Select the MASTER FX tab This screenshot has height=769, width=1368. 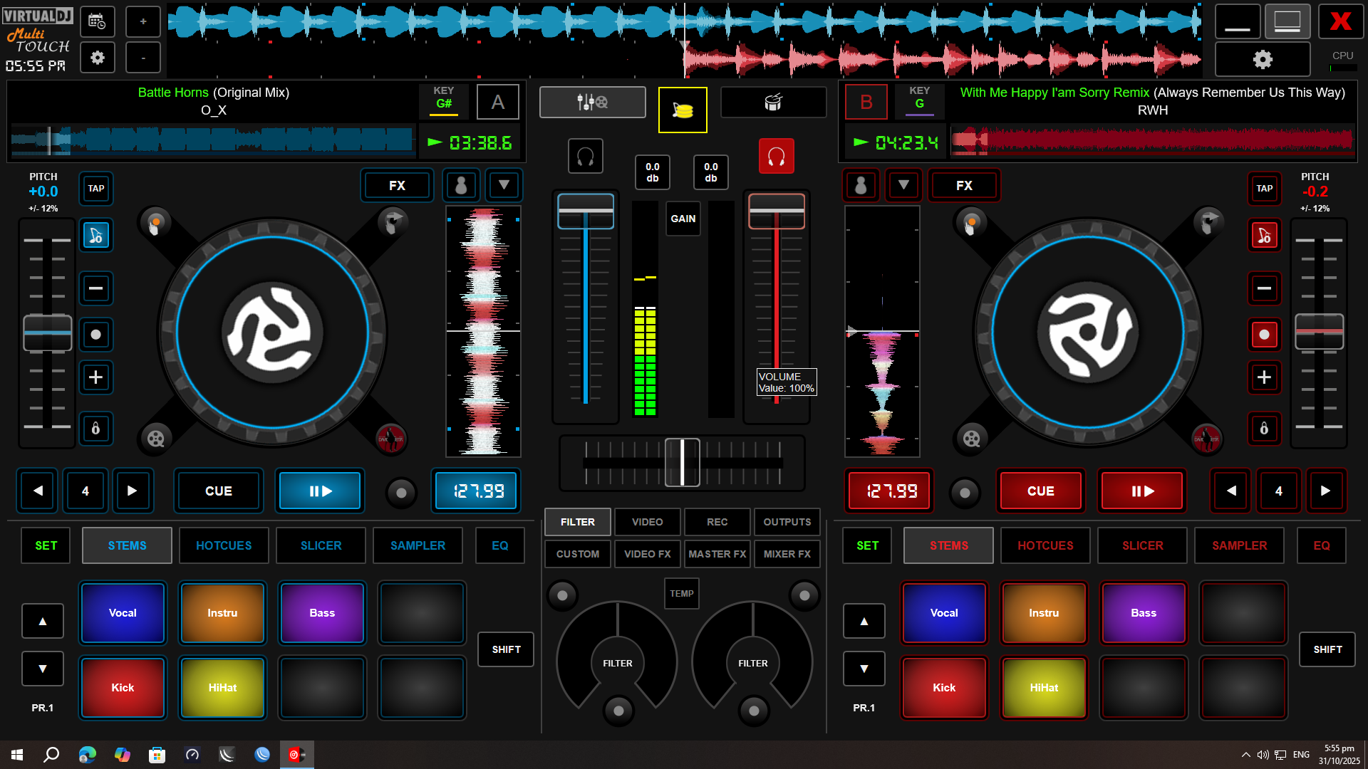[717, 554]
